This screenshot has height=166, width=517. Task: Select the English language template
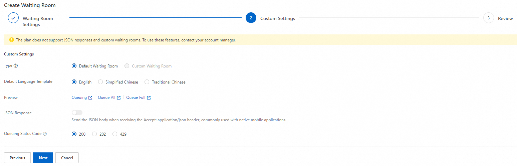[74, 82]
